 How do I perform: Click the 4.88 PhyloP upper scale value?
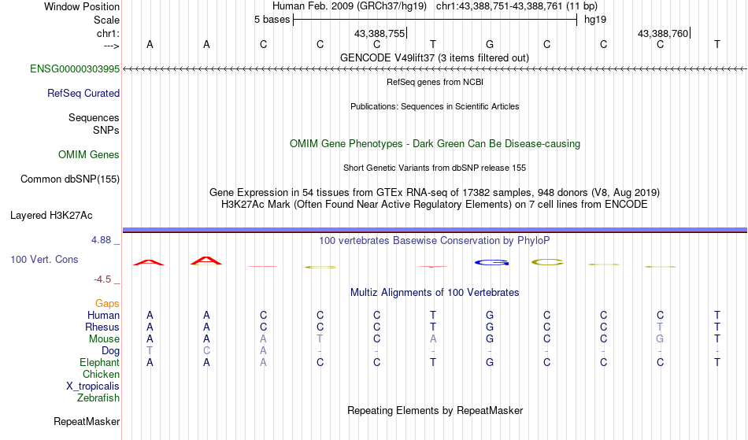tap(101, 240)
